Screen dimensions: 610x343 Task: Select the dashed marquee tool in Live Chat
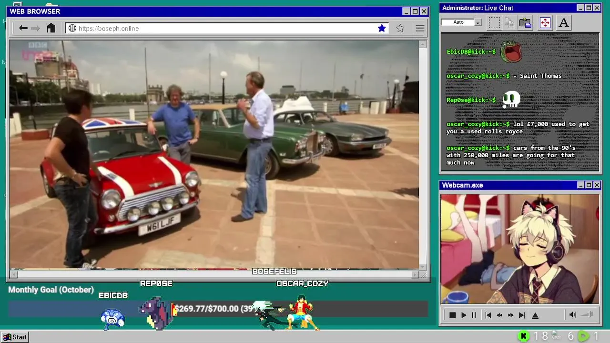(494, 22)
